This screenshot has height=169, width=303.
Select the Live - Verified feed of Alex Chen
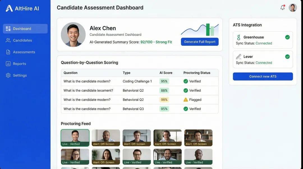tap(75, 138)
